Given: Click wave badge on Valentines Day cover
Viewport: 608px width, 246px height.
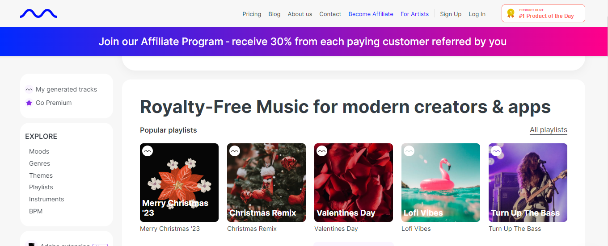Looking at the screenshot, I should click(322, 151).
